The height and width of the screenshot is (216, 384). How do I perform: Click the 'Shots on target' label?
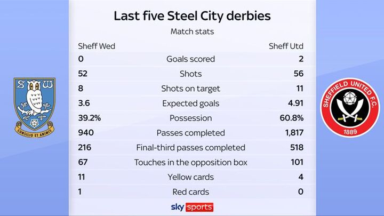tap(190, 89)
